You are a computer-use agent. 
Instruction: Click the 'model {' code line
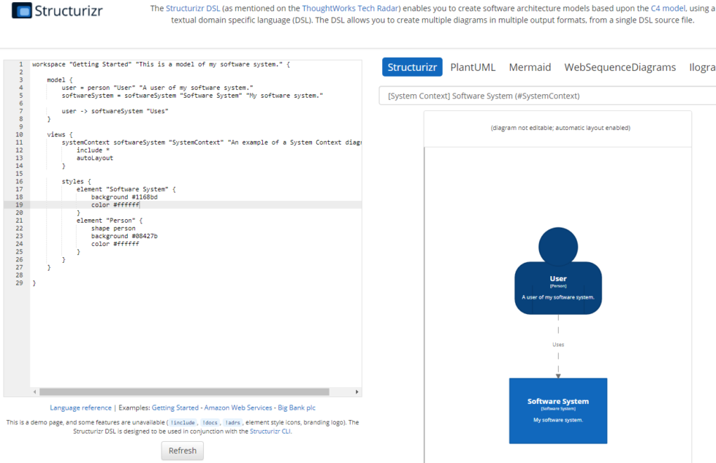pos(59,80)
